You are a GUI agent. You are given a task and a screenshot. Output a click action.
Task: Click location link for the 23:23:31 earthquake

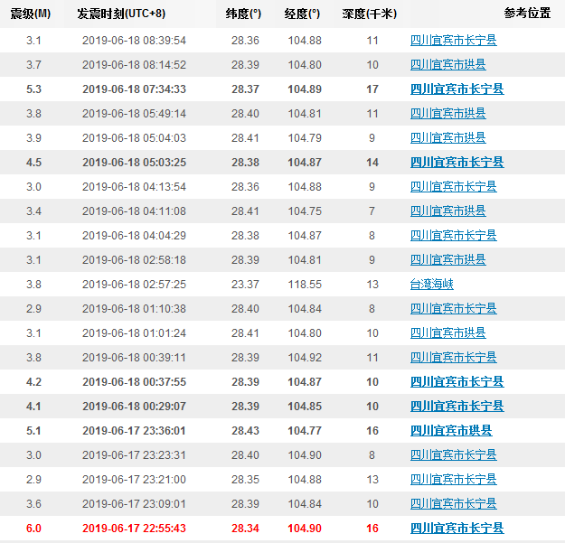453,454
